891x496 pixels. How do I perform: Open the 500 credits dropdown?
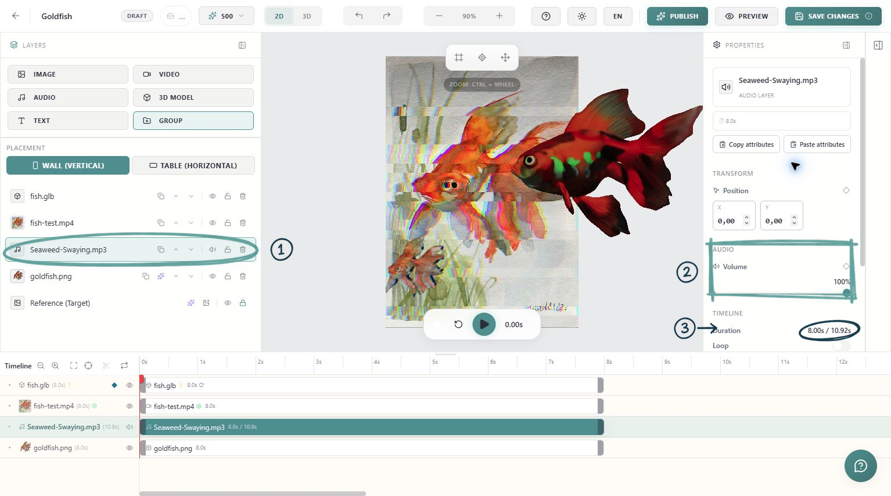click(x=227, y=16)
